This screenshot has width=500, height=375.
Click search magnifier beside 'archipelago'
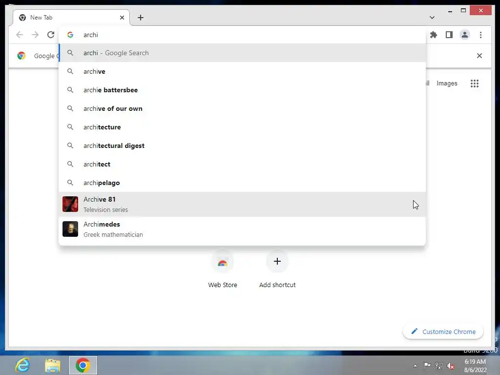[x=70, y=183]
